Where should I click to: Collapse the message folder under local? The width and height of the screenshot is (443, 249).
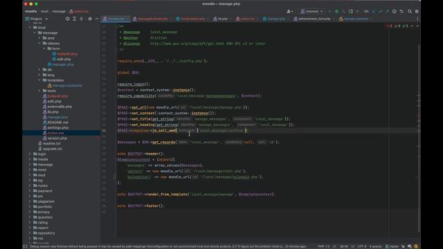tap(35, 33)
